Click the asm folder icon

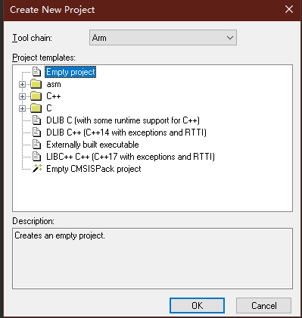coord(36,84)
